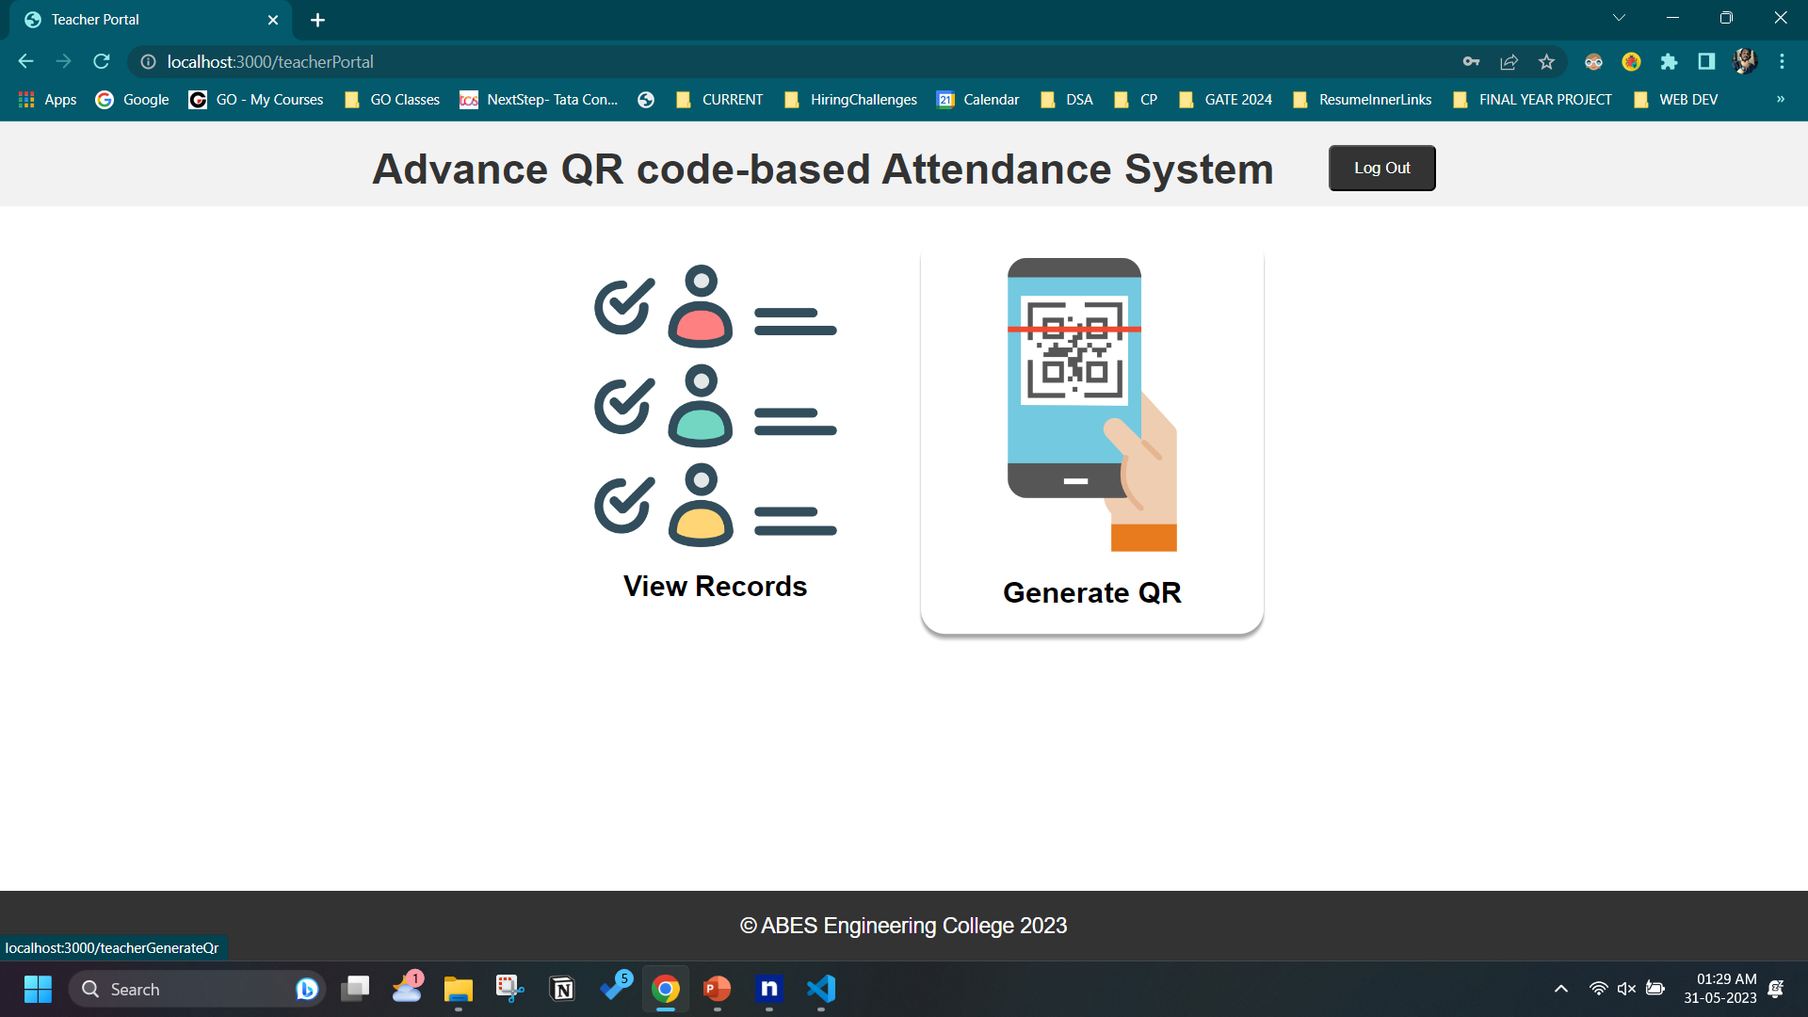Click the Log Out button
Screen dimensions: 1808x1017
click(1381, 168)
